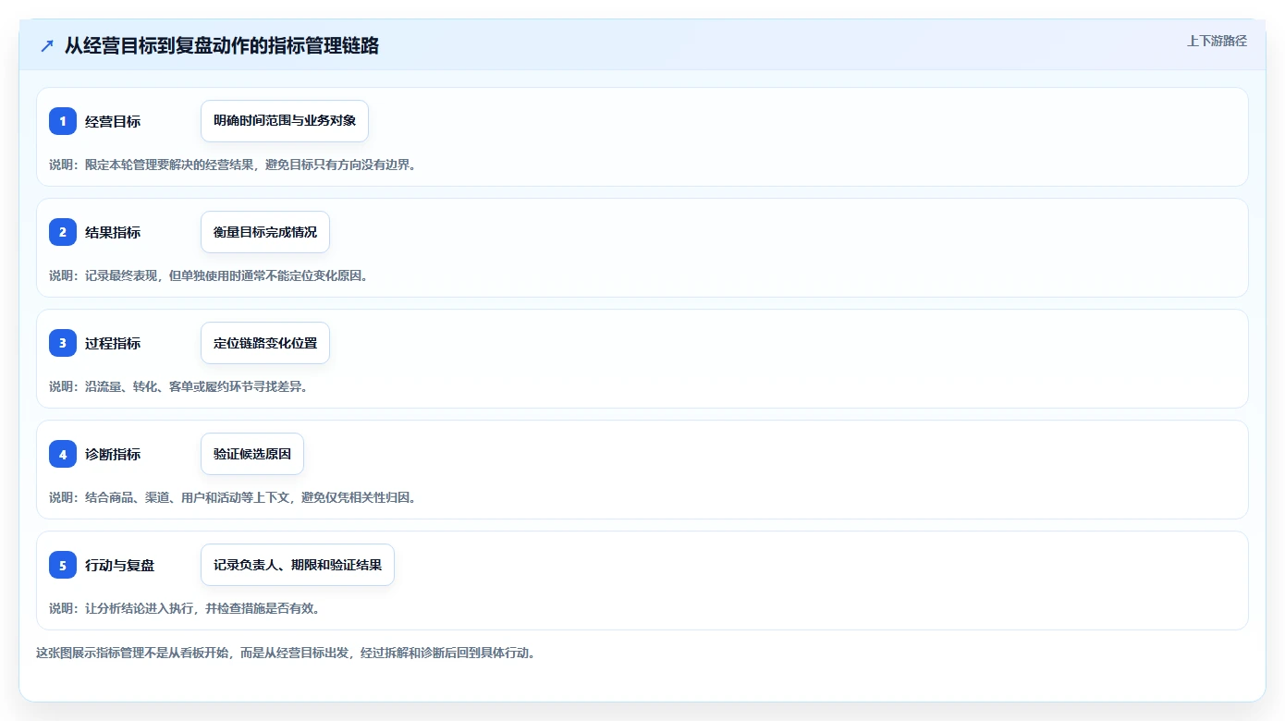Click the arrow icon beside the title
Screen dimensions: 1285x721
pyautogui.click(x=47, y=46)
